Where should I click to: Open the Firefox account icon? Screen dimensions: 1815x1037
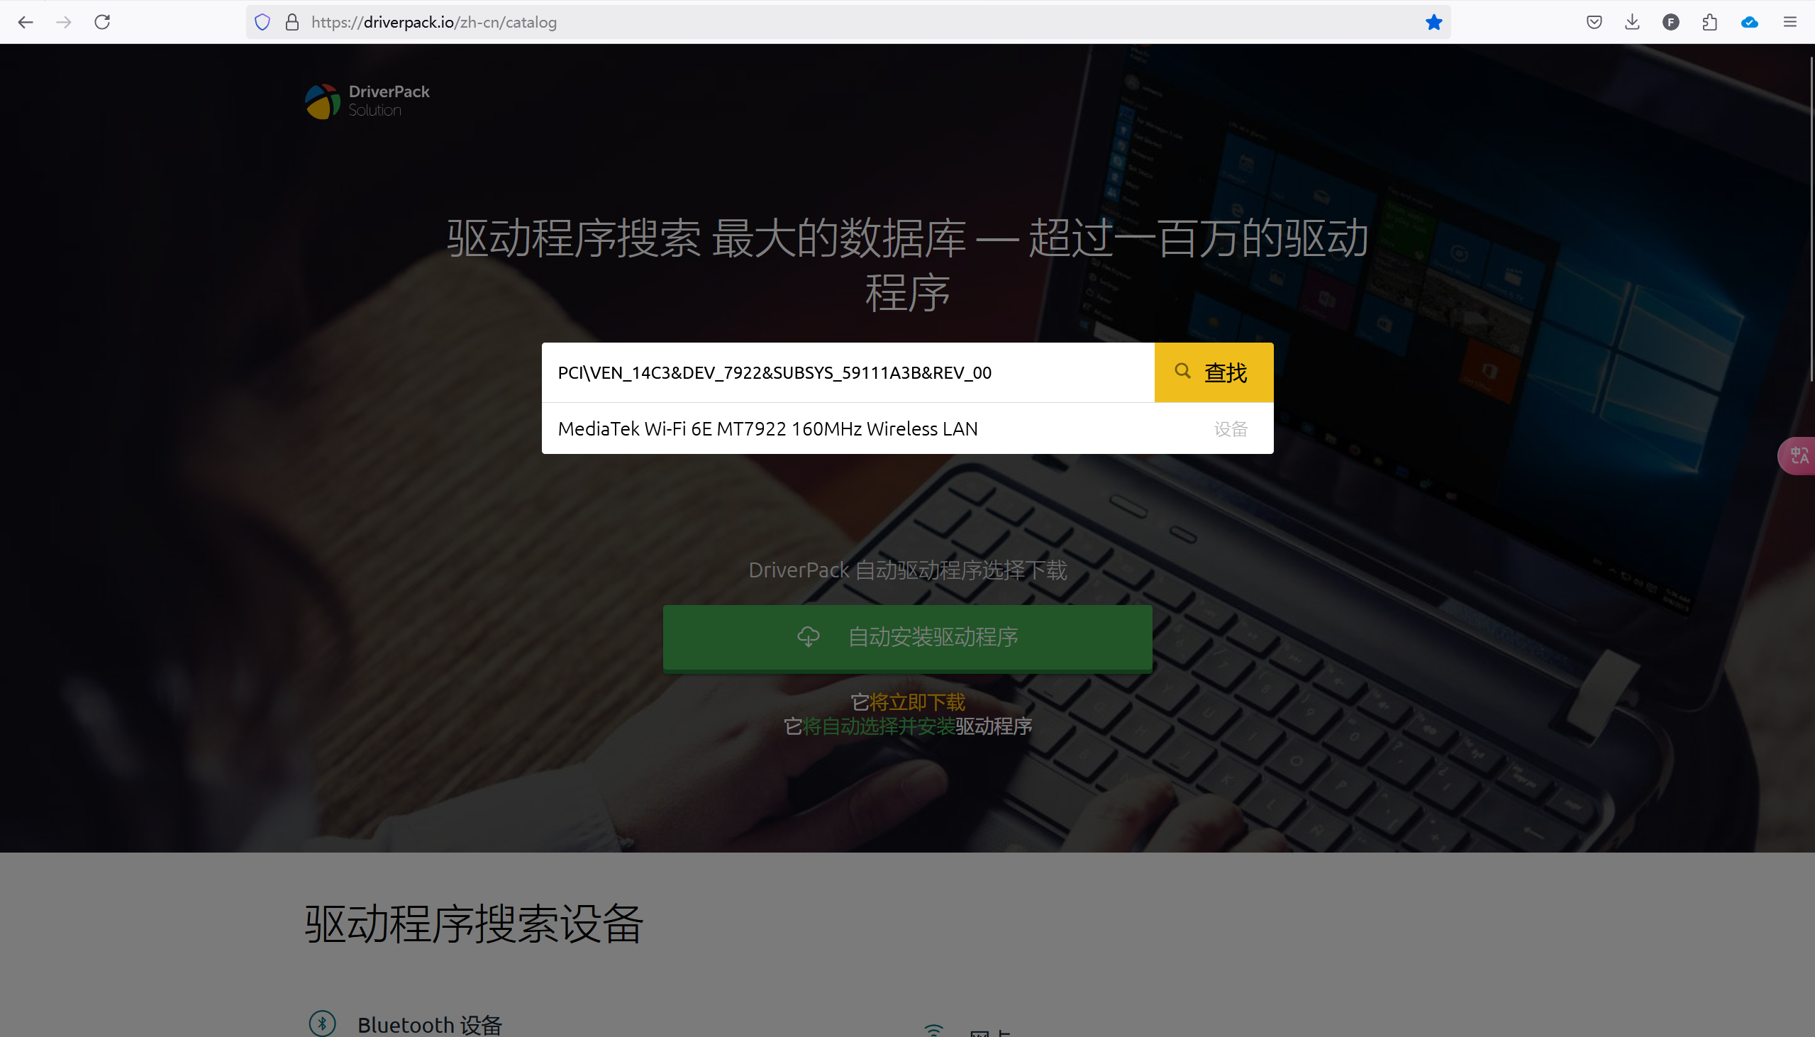pyautogui.click(x=1671, y=22)
